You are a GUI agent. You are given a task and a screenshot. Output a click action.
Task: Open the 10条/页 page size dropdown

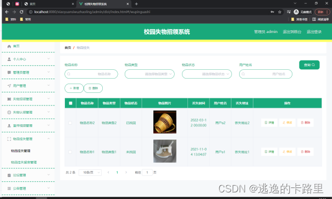tap(90, 173)
